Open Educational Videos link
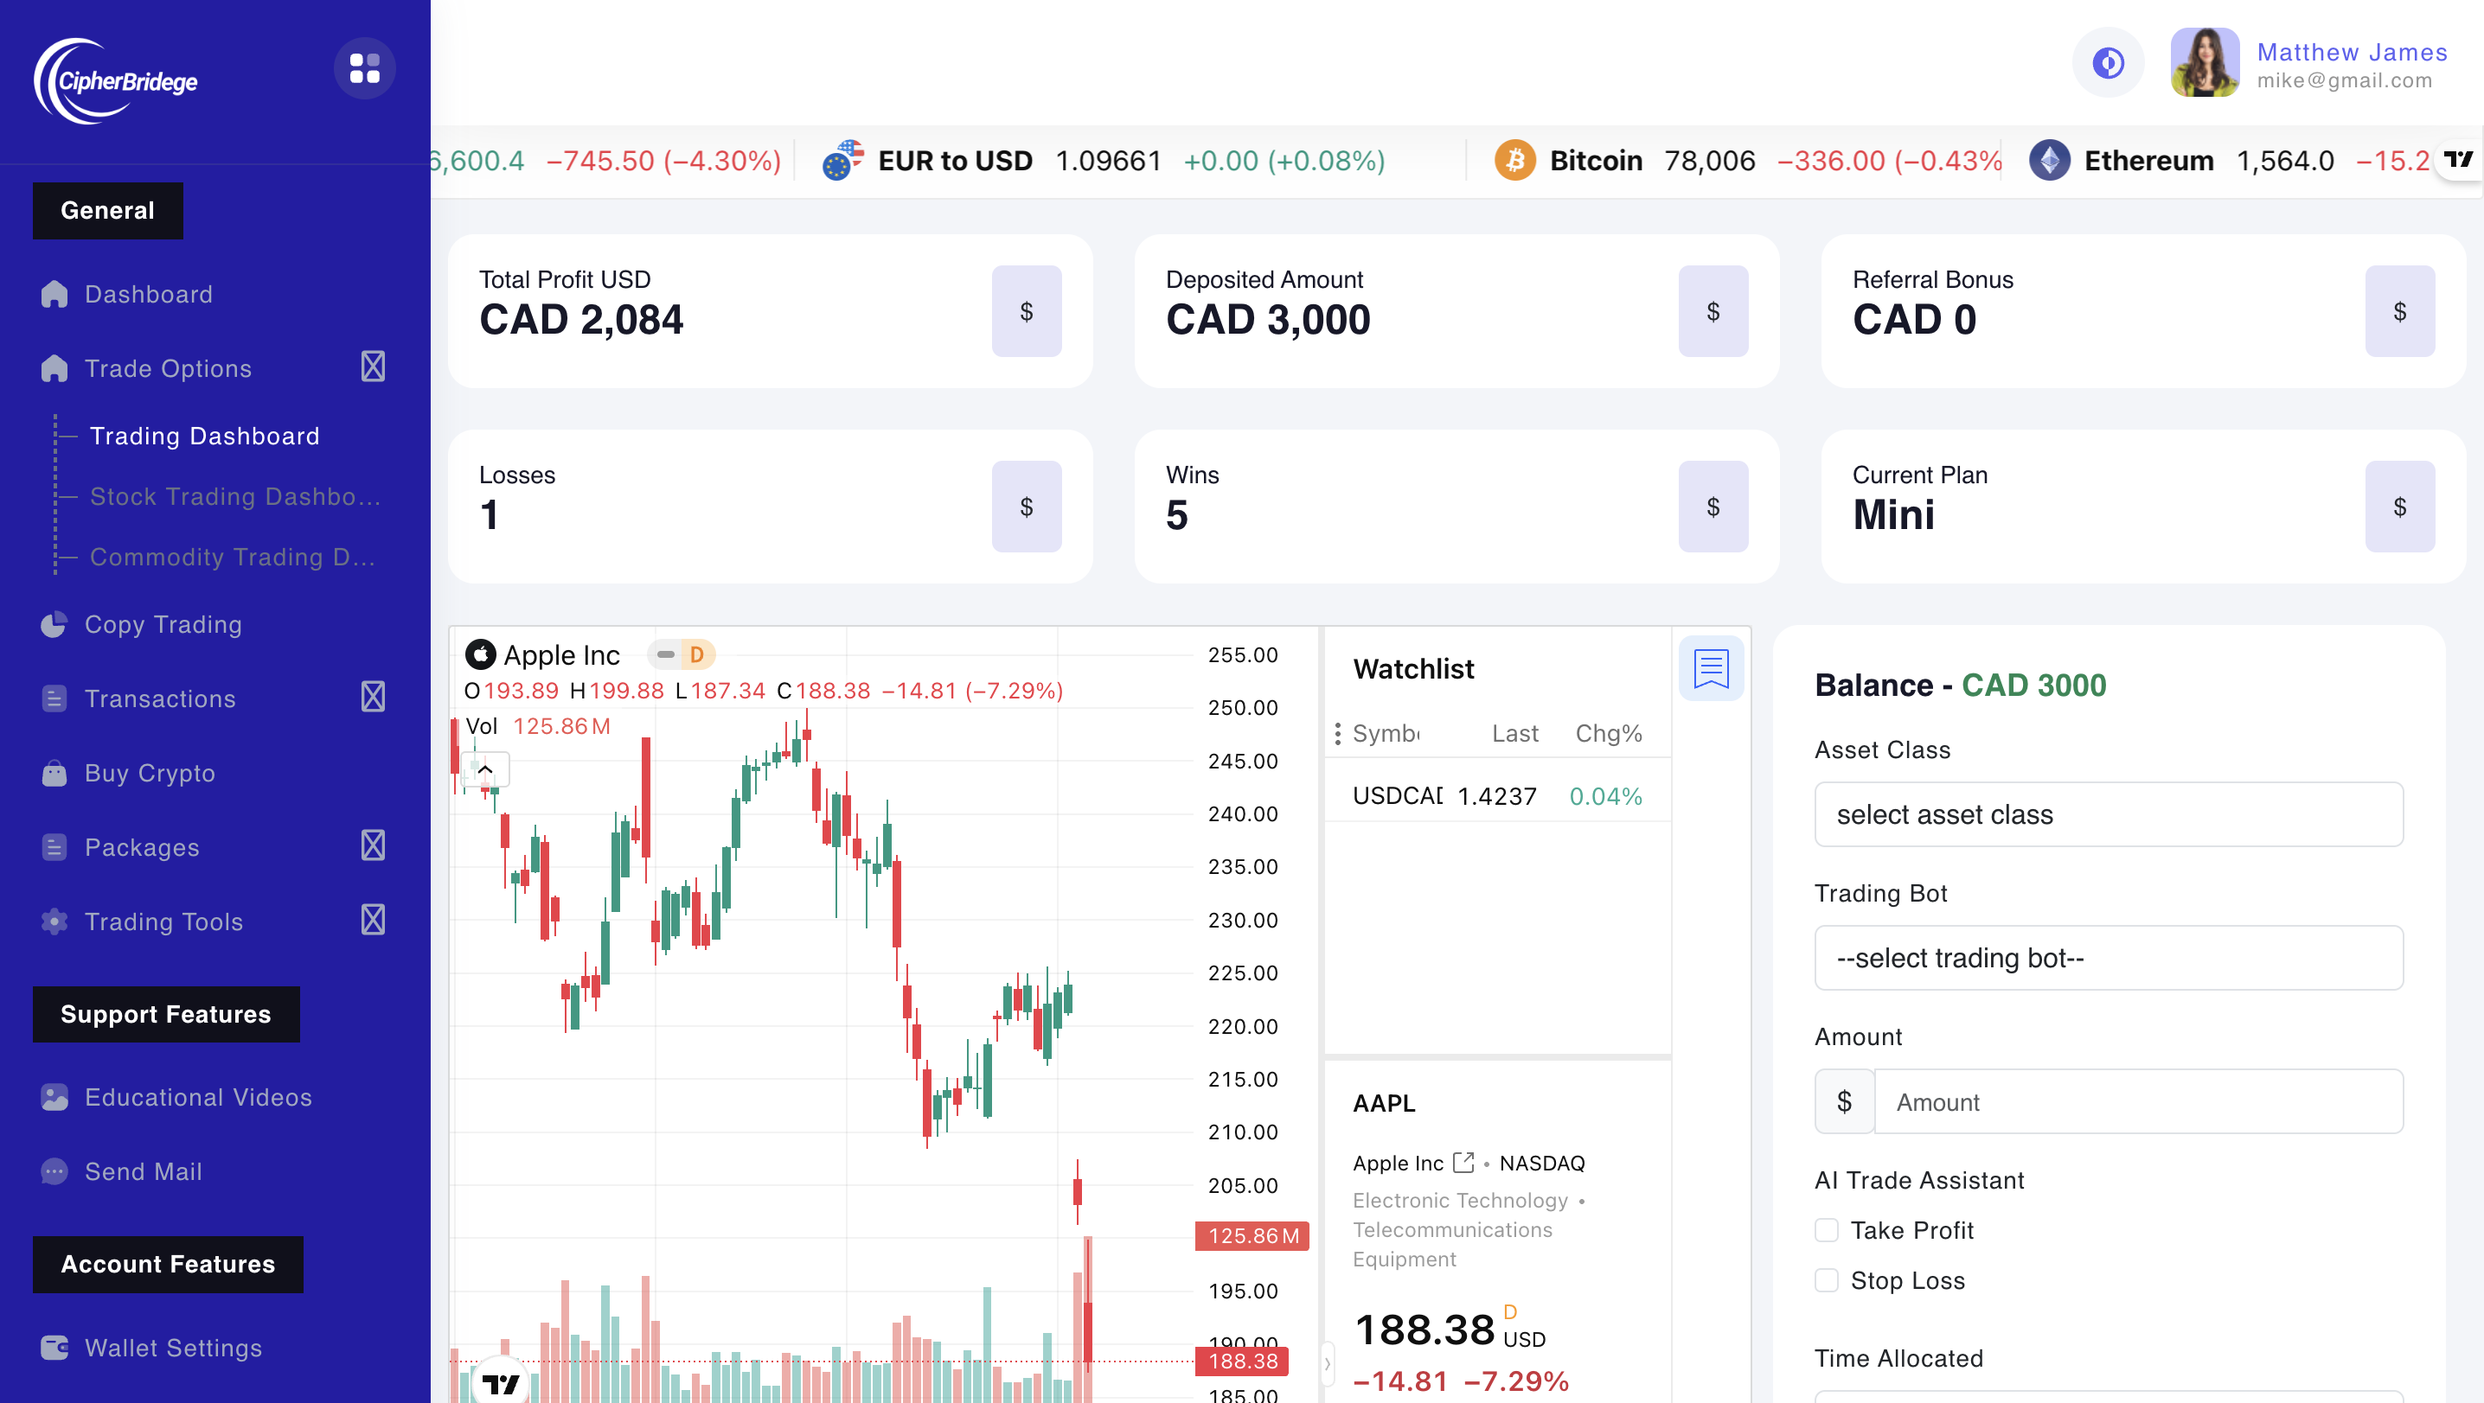The image size is (2484, 1403). point(198,1097)
